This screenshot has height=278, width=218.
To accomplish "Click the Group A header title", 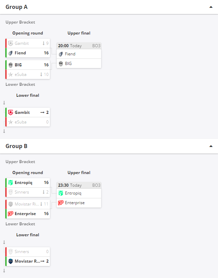I will click(17, 7).
